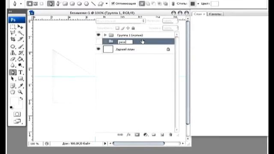Toggle lock transparent pixels
Image resolution: width=274 pixels, height=154 pixels.
[117, 28]
